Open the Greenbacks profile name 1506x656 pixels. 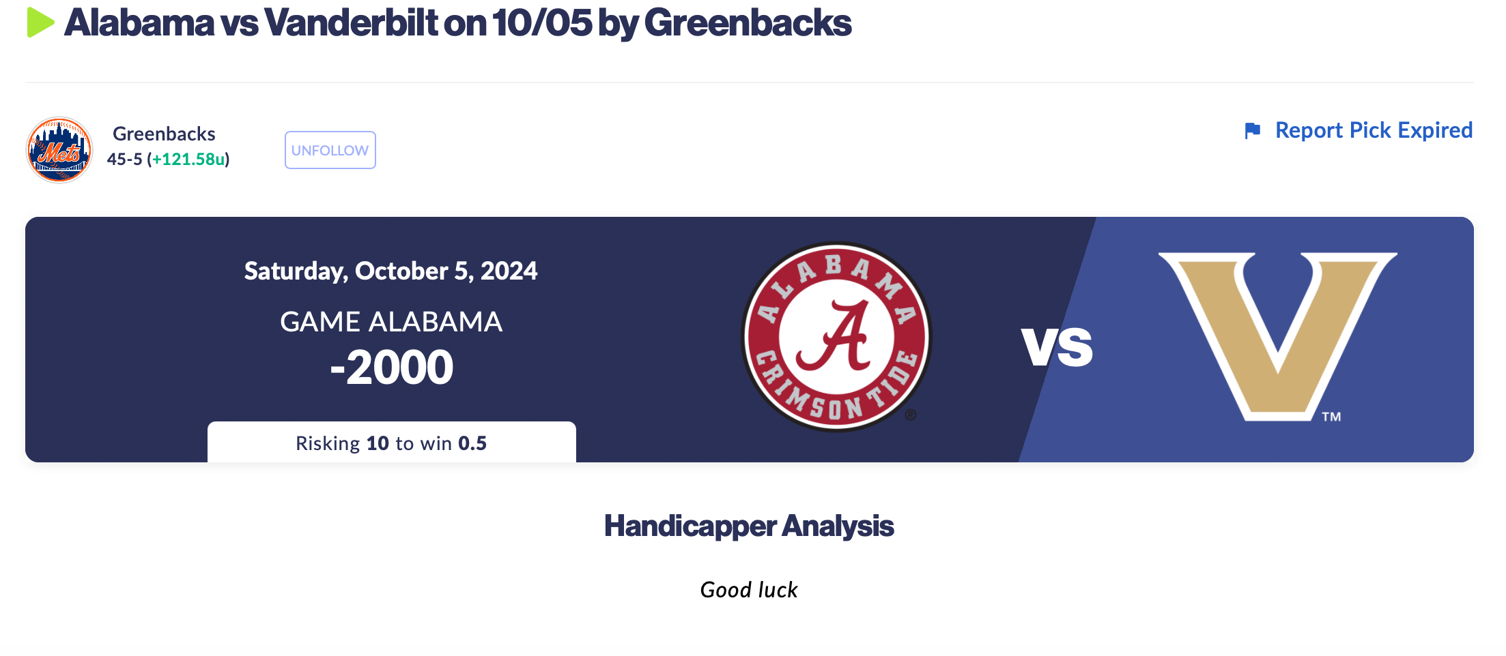[164, 134]
